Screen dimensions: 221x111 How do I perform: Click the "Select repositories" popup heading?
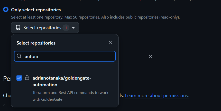coord(36,43)
